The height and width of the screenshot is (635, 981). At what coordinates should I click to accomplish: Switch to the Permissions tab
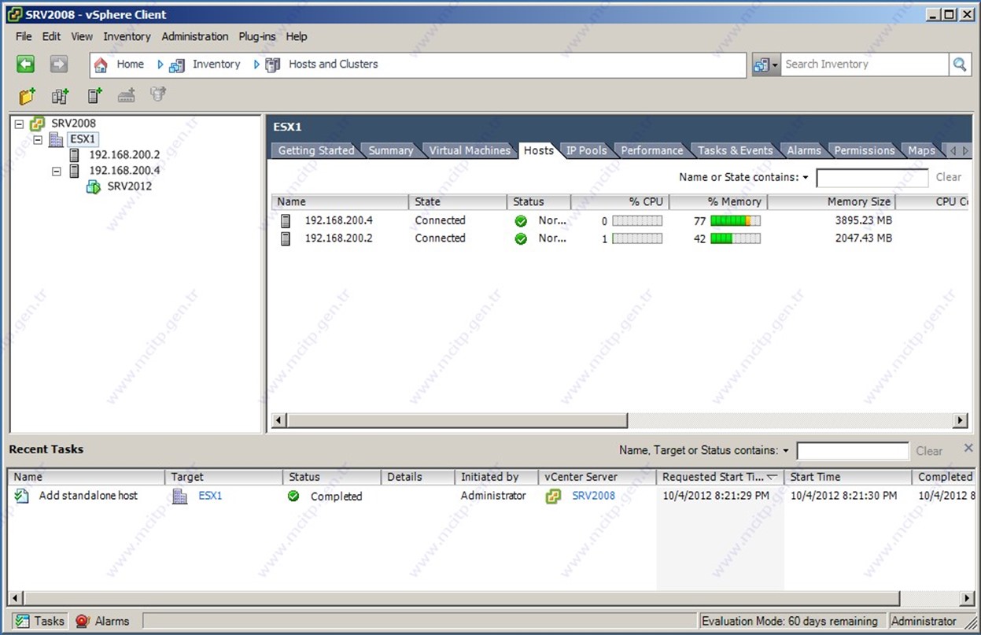pos(865,150)
